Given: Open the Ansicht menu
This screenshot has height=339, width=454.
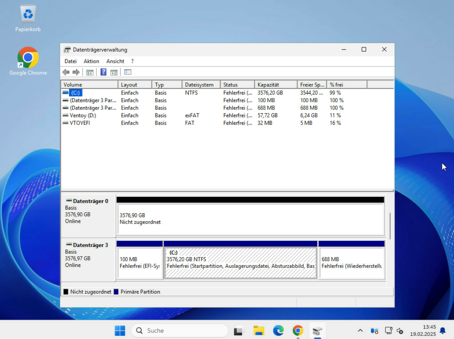Looking at the screenshot, I should click(115, 61).
